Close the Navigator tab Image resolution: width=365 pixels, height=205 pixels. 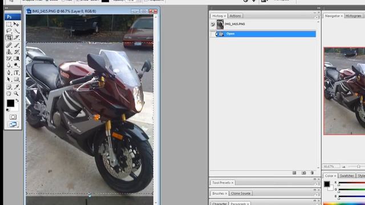[342, 16]
